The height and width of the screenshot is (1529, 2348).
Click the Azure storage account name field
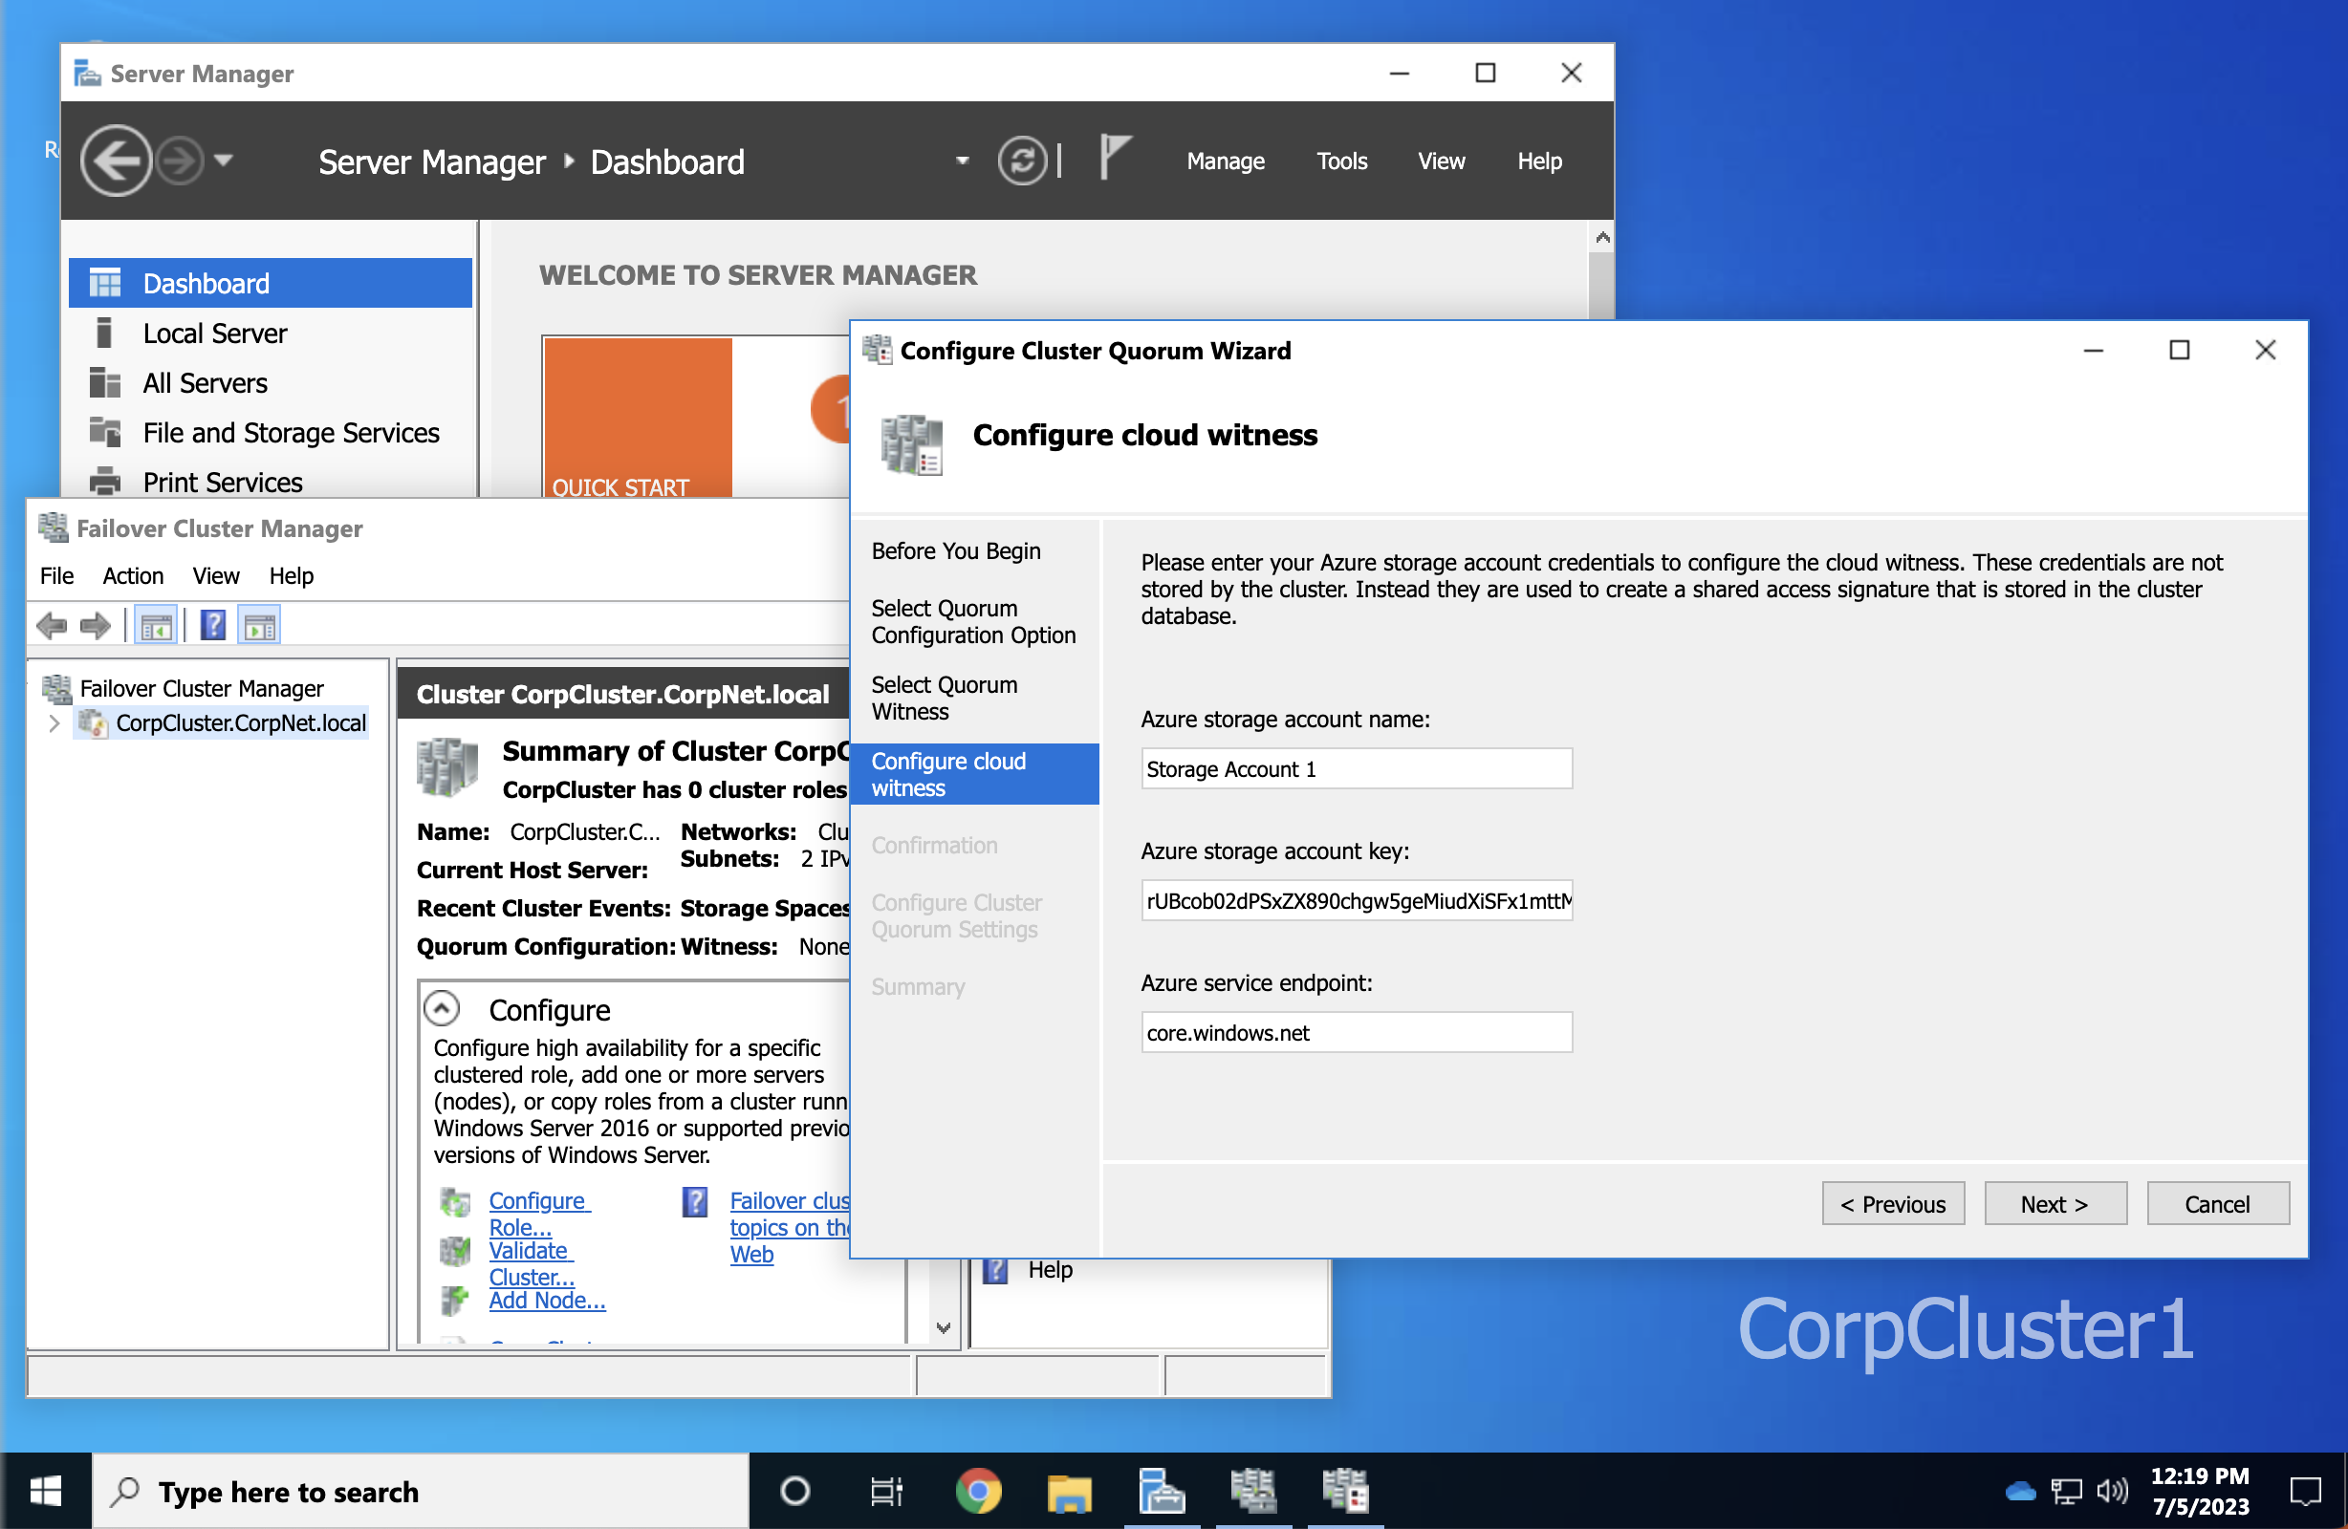[1356, 768]
